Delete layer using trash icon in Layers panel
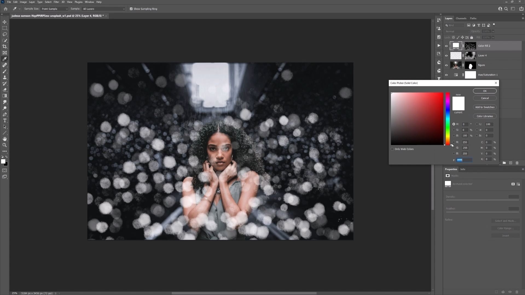 (517, 163)
